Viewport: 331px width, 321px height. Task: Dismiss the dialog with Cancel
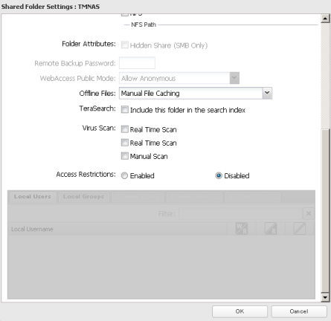pyautogui.click(x=299, y=311)
